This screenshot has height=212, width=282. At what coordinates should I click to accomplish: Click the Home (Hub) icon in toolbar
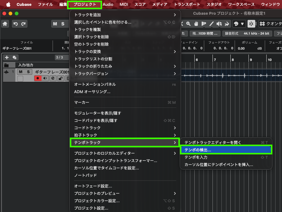[5, 24]
